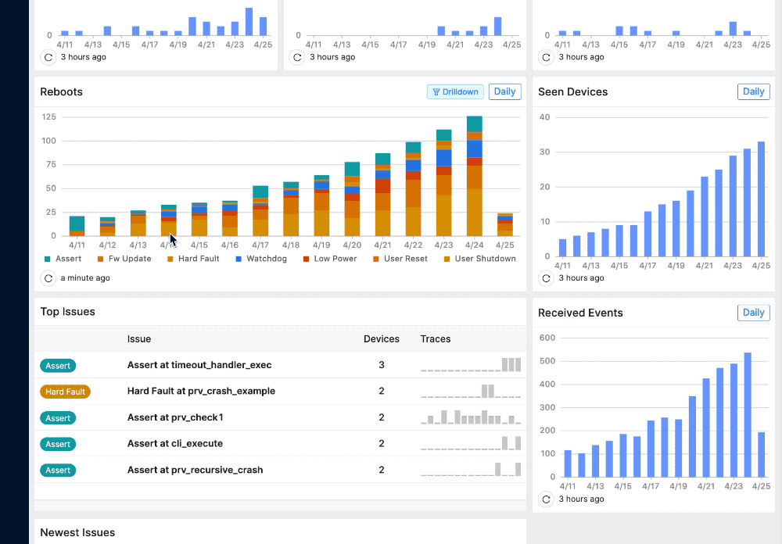Sort Top Issues by Devices column
The width and height of the screenshot is (782, 544).
(x=381, y=339)
